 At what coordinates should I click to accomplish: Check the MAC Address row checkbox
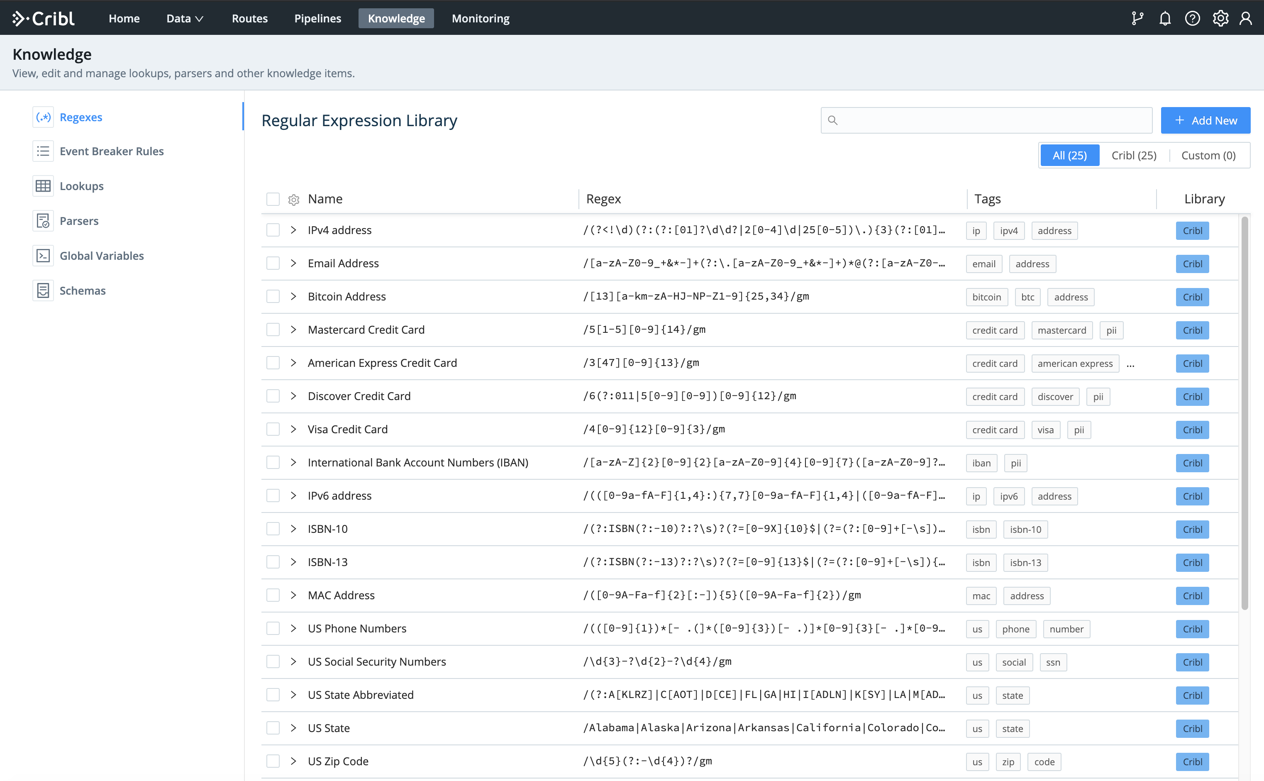pyautogui.click(x=273, y=596)
